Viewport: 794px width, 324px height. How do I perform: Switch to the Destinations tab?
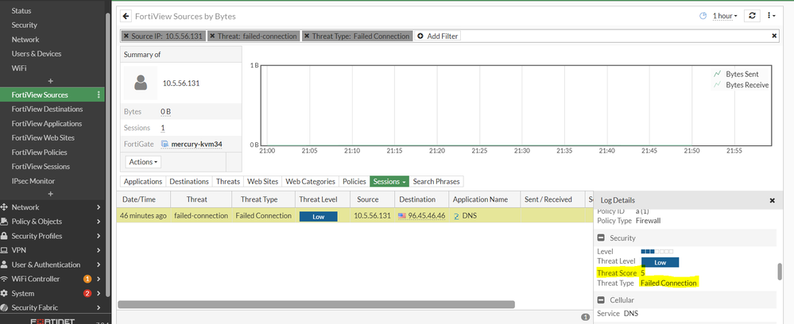point(189,181)
